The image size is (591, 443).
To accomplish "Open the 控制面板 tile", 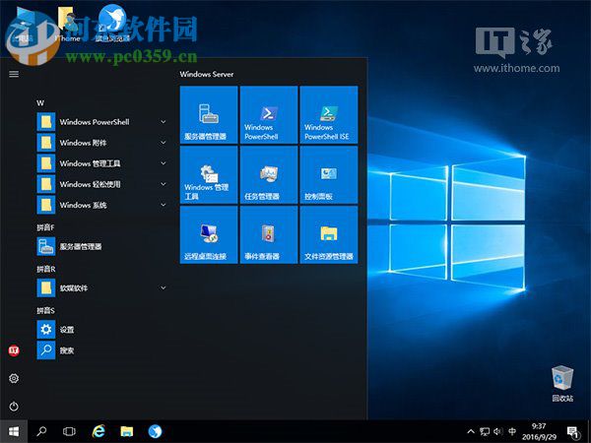I will (329, 175).
